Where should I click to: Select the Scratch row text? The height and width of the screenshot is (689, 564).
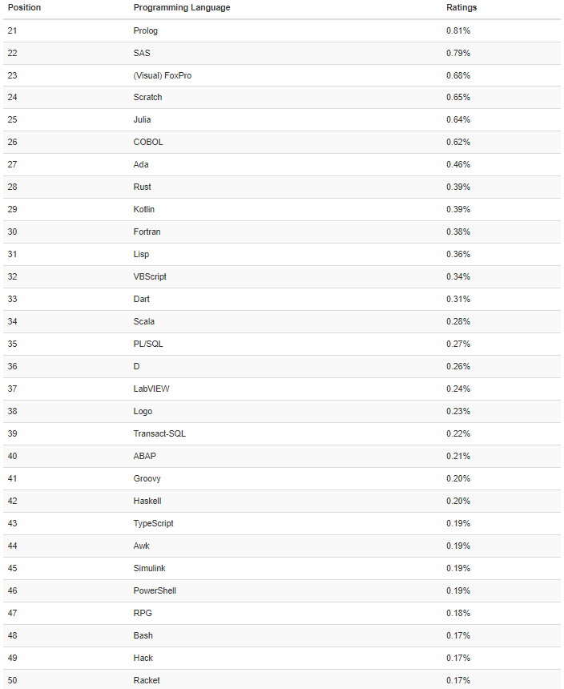point(147,97)
